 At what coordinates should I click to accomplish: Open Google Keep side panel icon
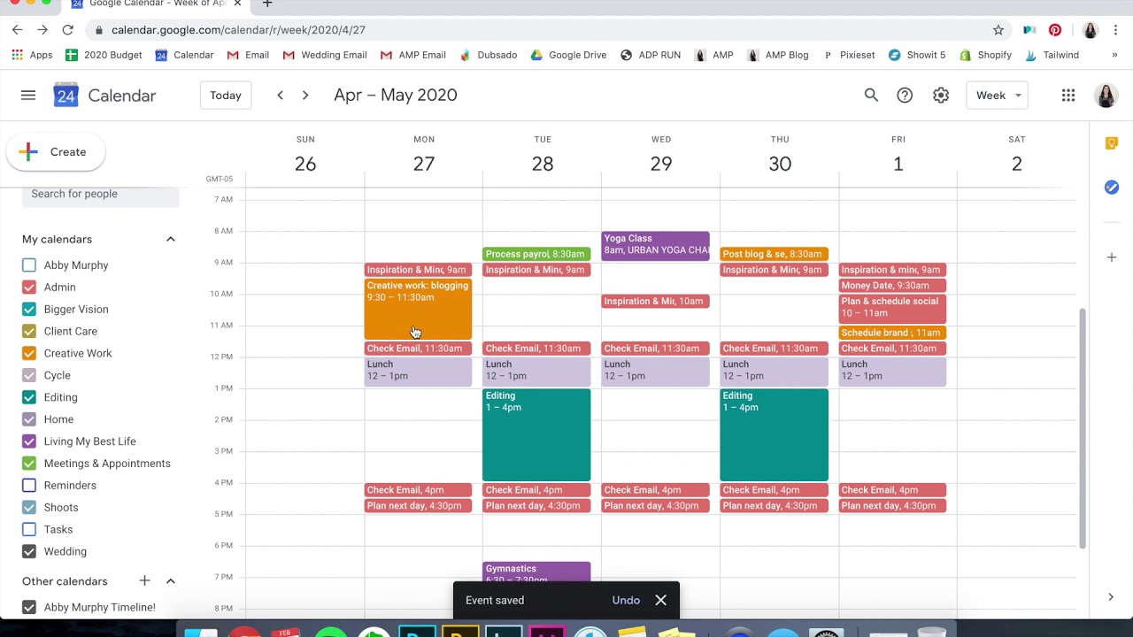pyautogui.click(x=1112, y=143)
